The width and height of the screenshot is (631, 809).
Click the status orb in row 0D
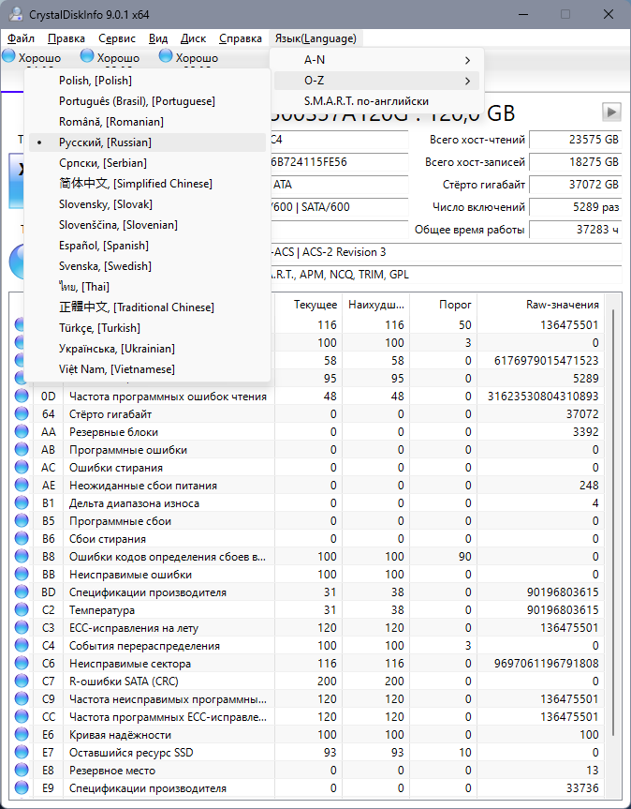(x=22, y=396)
